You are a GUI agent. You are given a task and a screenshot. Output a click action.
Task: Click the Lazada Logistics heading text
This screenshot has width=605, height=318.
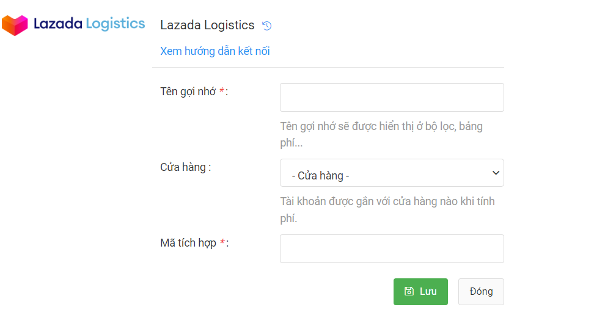pos(207,26)
